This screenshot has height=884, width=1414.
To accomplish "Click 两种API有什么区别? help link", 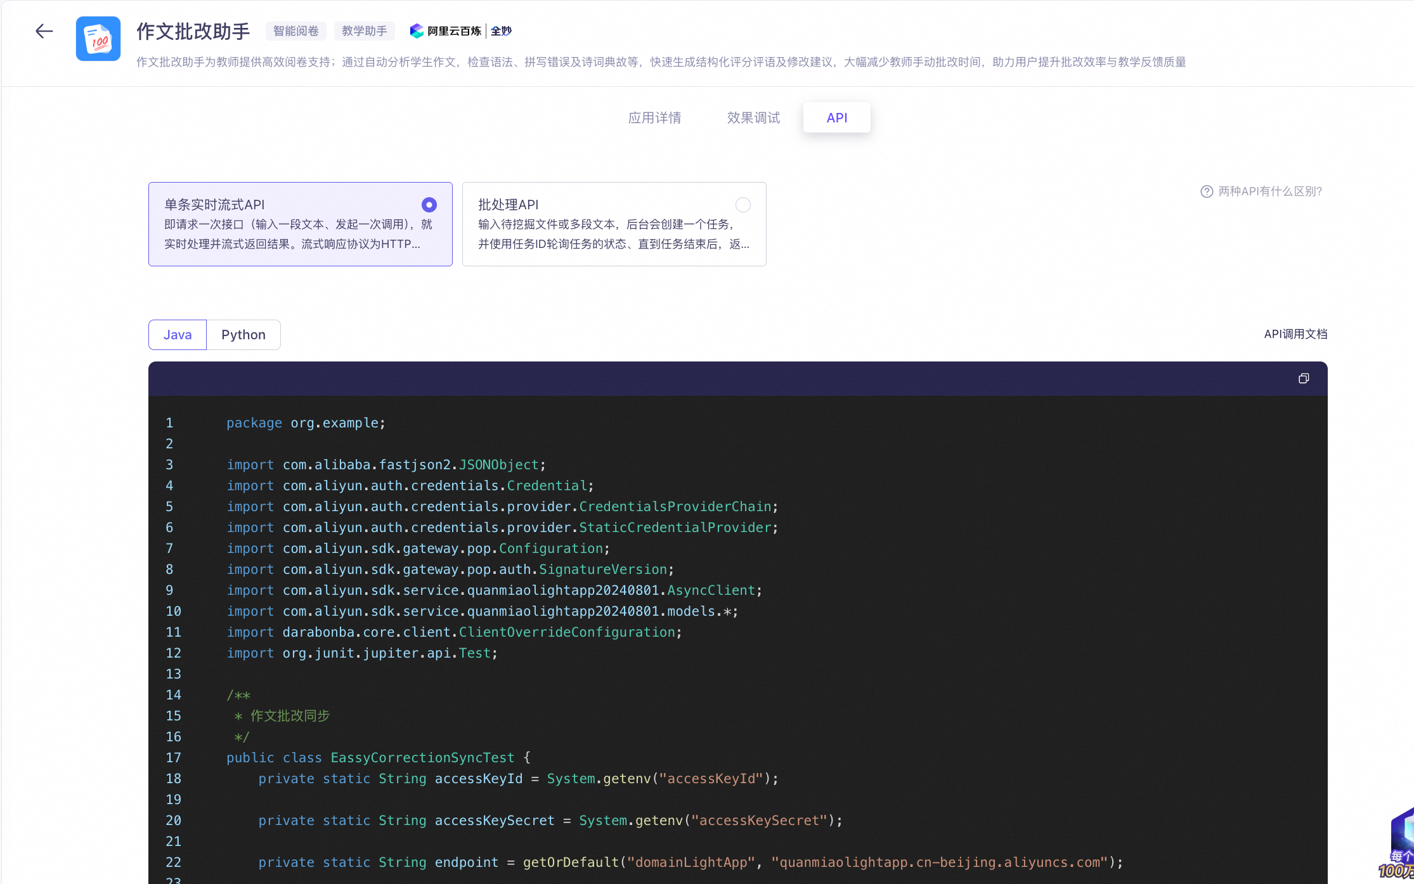I will pyautogui.click(x=1269, y=192).
